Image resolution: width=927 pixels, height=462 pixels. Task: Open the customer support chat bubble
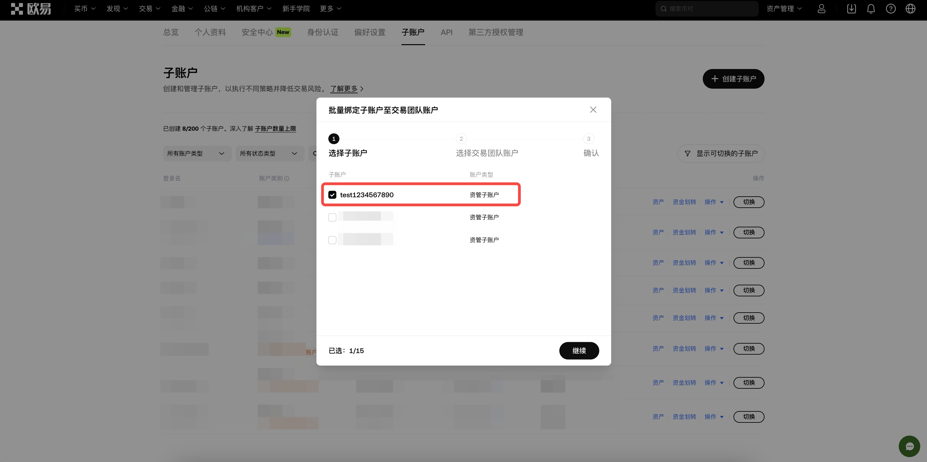point(910,446)
